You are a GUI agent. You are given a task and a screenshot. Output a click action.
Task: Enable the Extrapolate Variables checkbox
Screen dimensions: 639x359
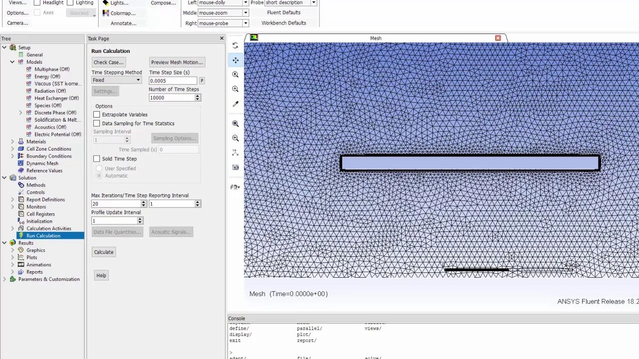[x=96, y=115]
